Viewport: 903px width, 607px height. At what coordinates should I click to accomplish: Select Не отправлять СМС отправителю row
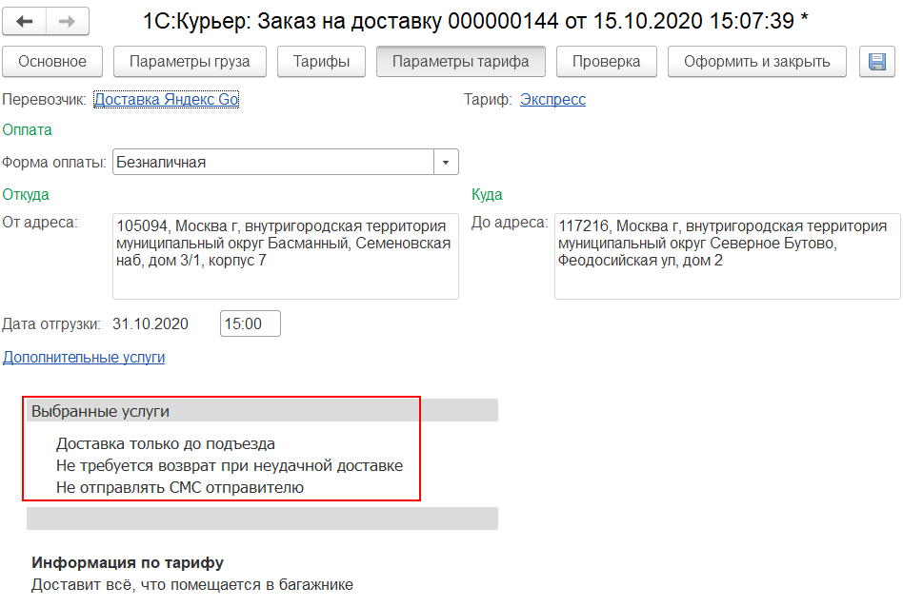[x=179, y=488]
